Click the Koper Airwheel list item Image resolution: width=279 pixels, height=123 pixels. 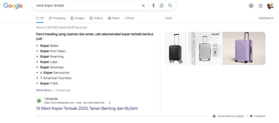point(52,67)
